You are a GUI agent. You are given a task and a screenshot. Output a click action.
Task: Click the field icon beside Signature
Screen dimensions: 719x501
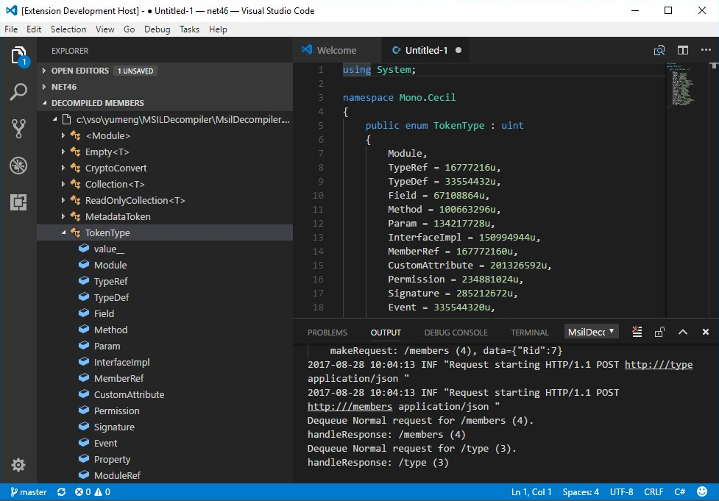[x=83, y=426]
